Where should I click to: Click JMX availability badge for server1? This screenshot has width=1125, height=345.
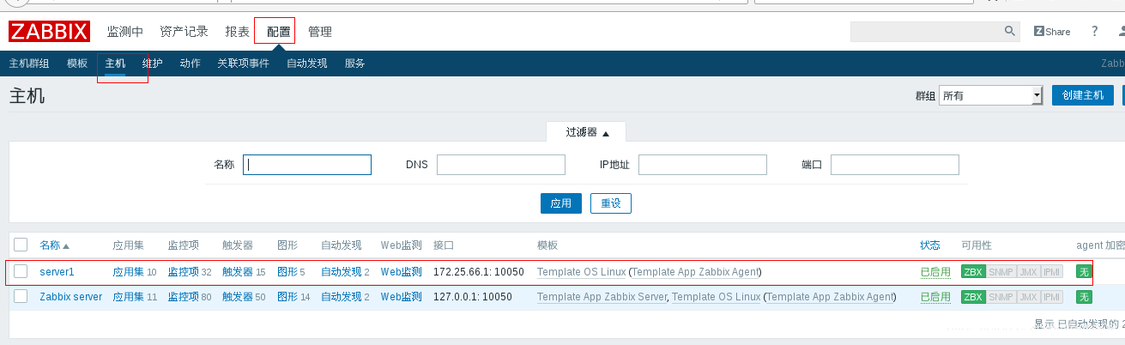(x=1028, y=272)
